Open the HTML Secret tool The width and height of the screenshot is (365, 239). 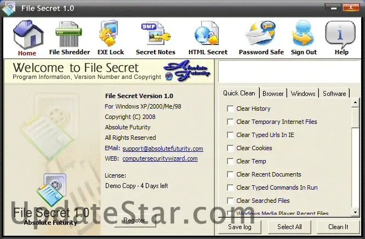[x=207, y=33]
